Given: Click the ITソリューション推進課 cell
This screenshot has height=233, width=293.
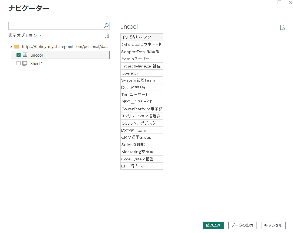Looking at the screenshot, I should (142, 116).
